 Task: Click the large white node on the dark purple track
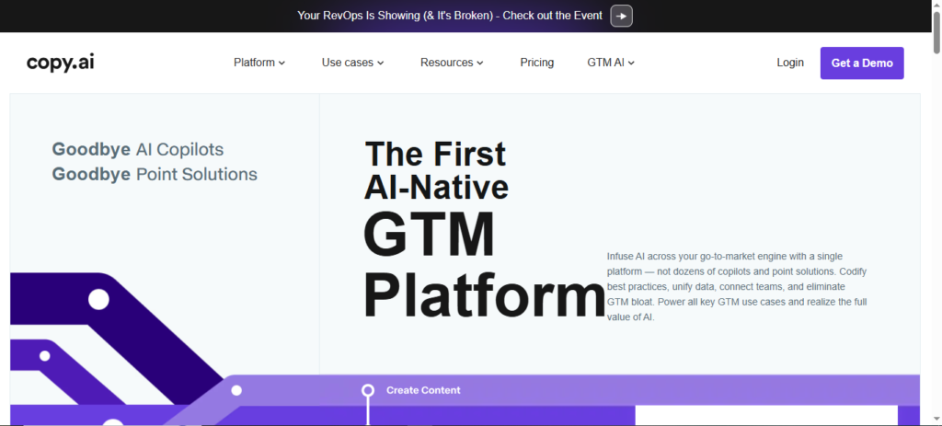click(98, 299)
